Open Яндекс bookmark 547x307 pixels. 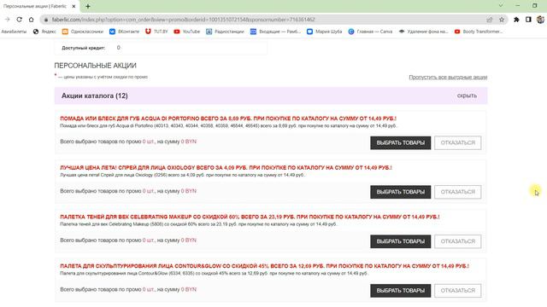(44, 32)
